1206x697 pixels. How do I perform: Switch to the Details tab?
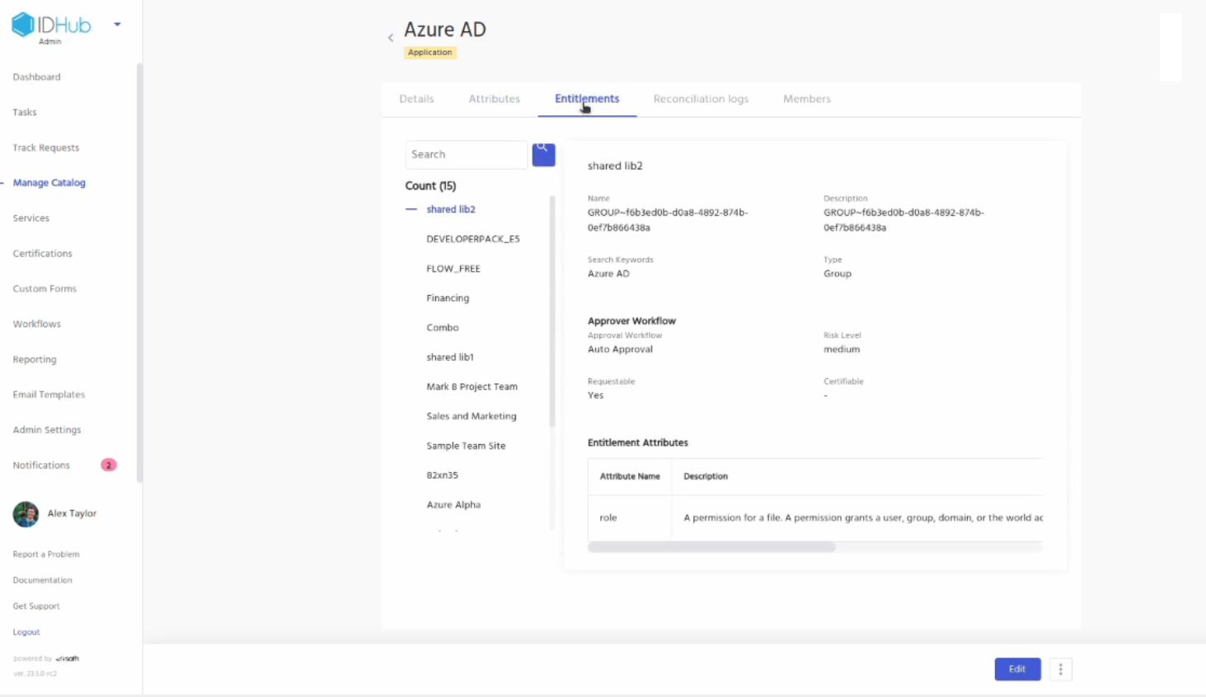click(416, 99)
